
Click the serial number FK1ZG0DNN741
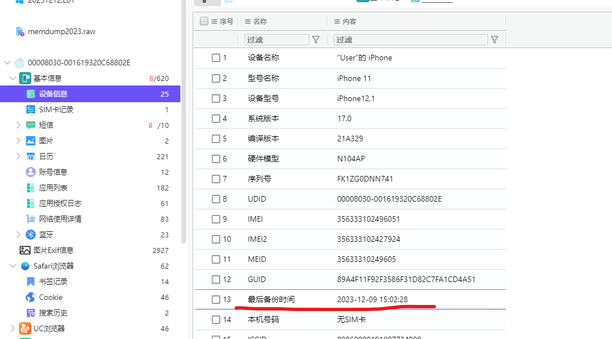(x=365, y=179)
